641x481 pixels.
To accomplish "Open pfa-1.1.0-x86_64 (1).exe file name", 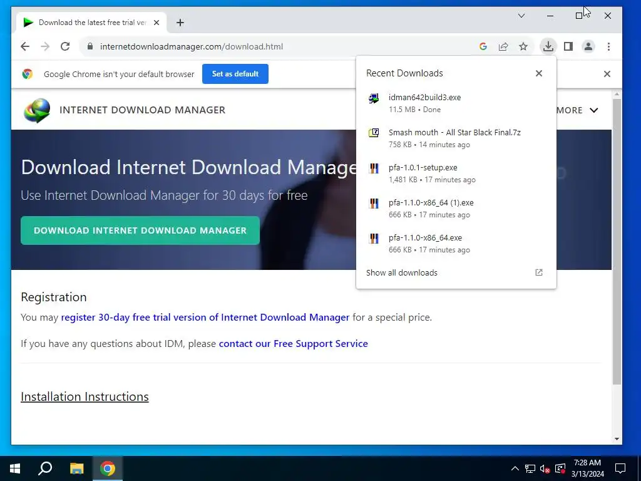I will 431,203.
